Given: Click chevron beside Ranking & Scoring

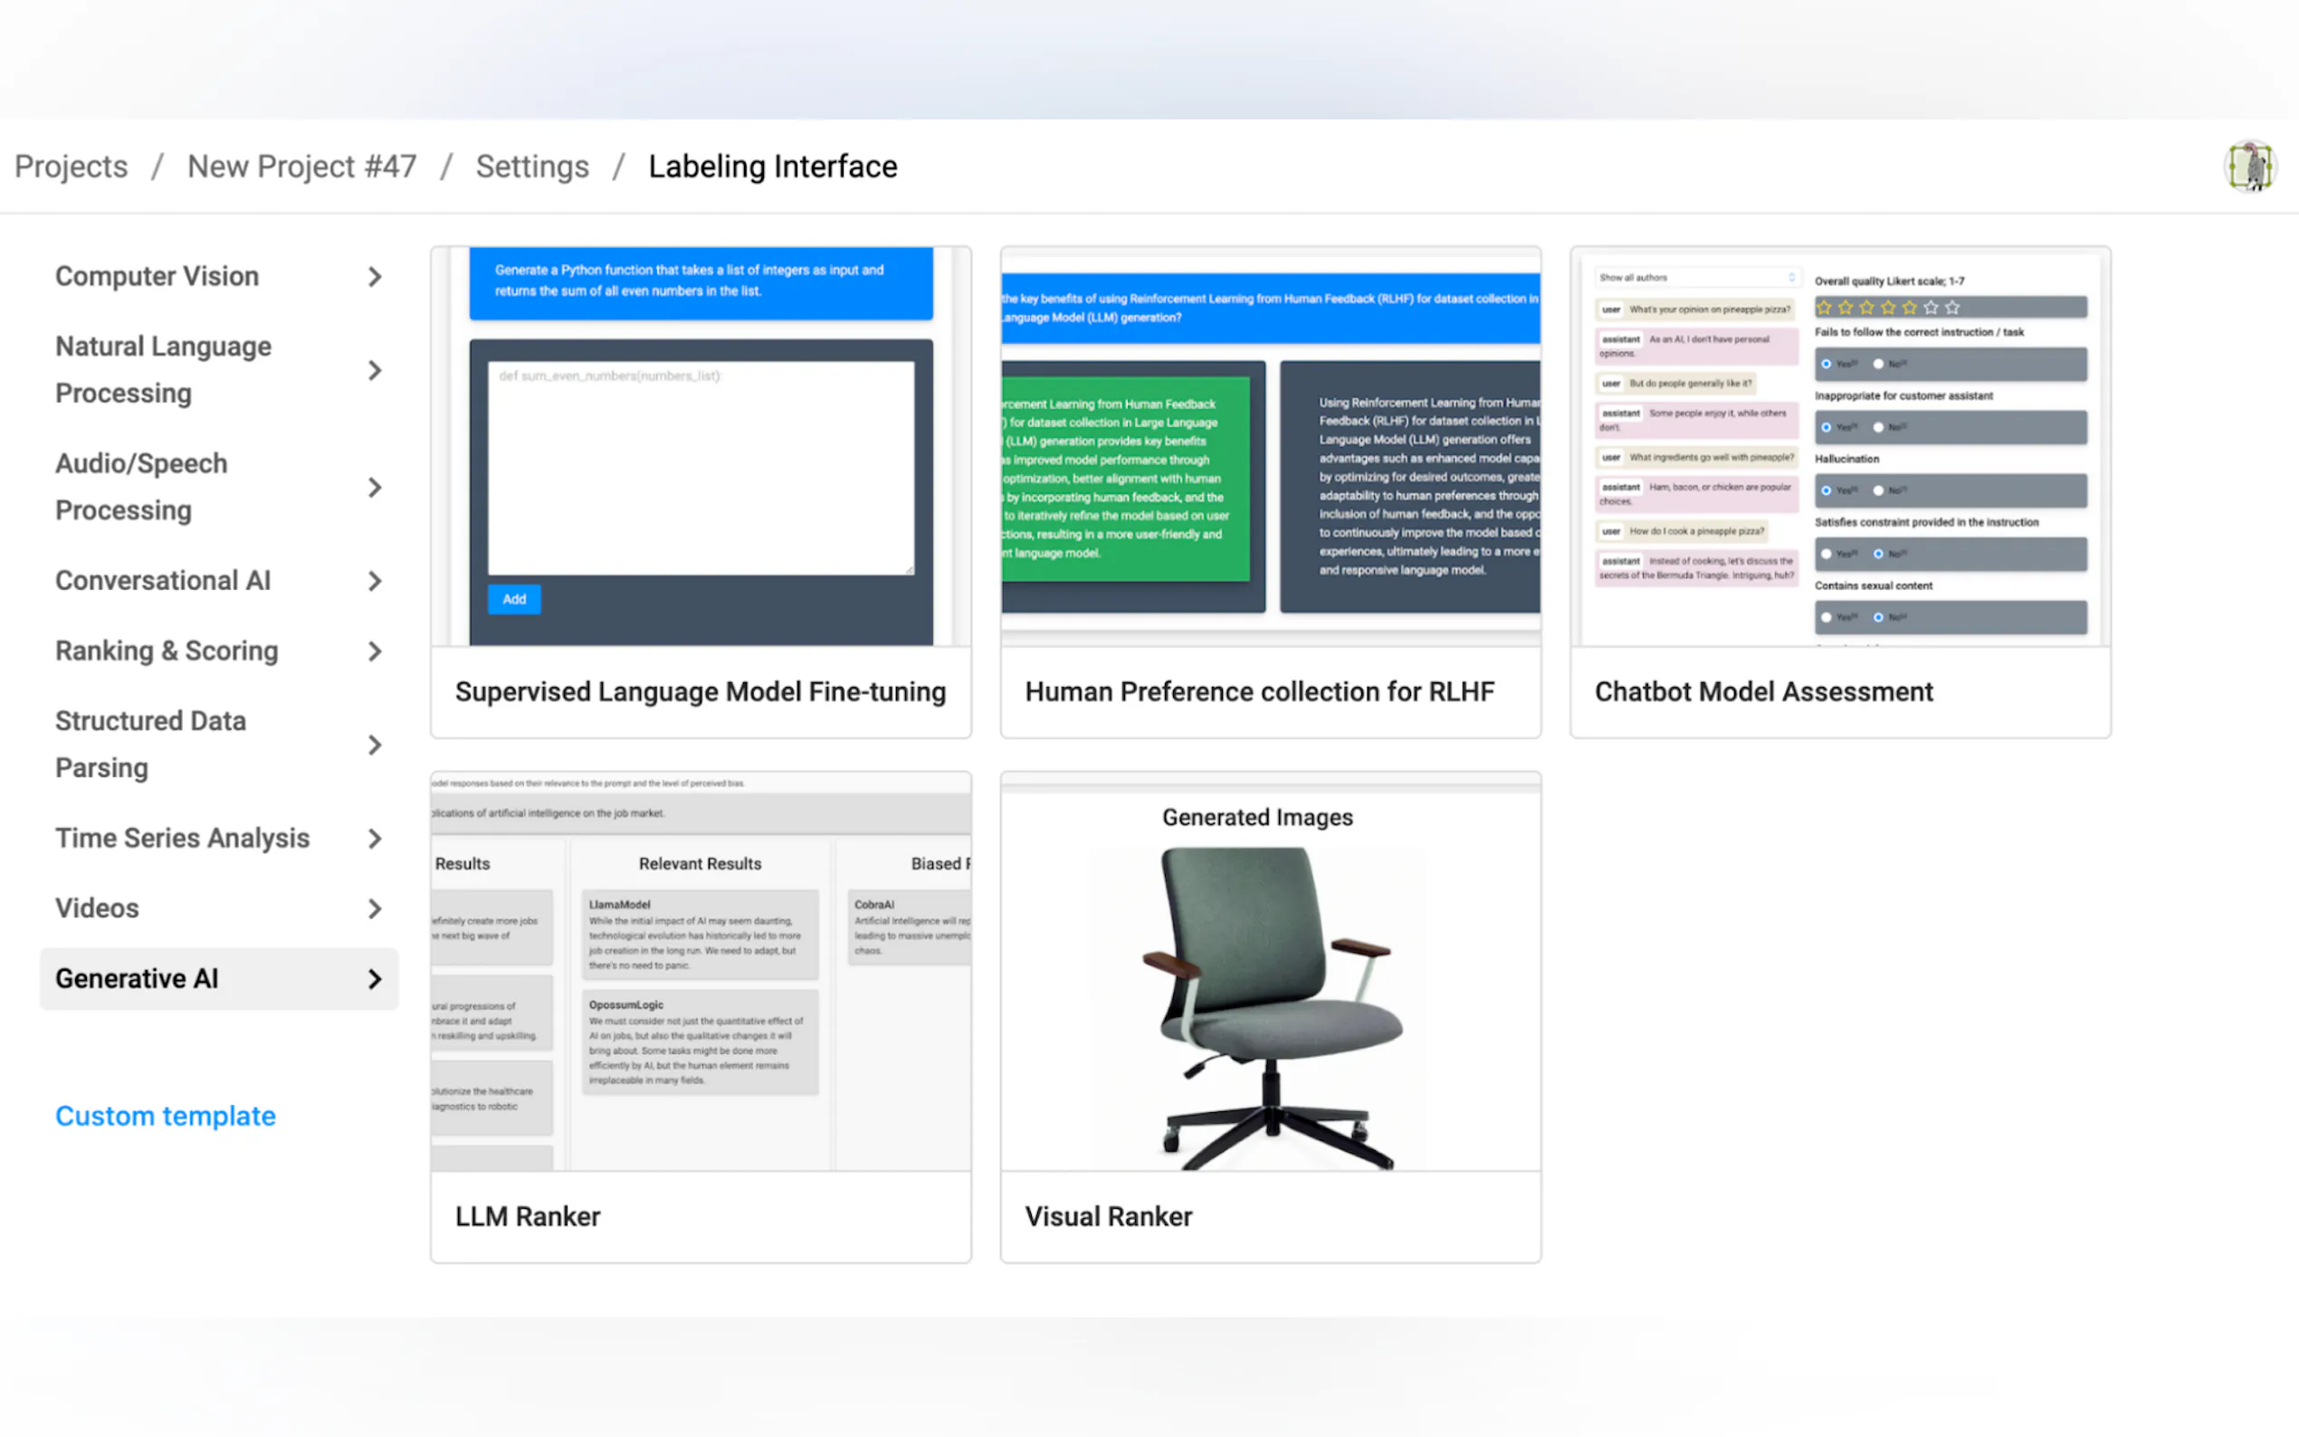Looking at the screenshot, I should click(x=375, y=651).
